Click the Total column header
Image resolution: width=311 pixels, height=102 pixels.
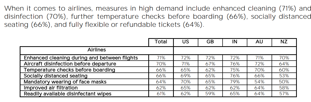pos(161,42)
